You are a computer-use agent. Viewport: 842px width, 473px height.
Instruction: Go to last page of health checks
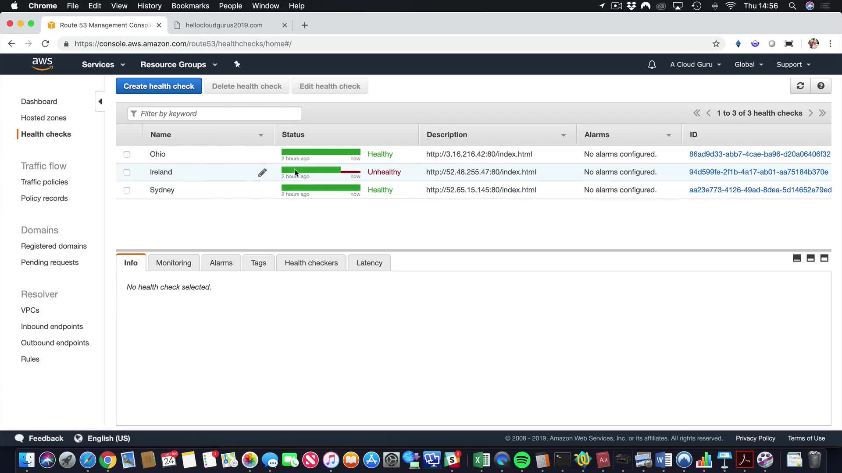tap(822, 113)
